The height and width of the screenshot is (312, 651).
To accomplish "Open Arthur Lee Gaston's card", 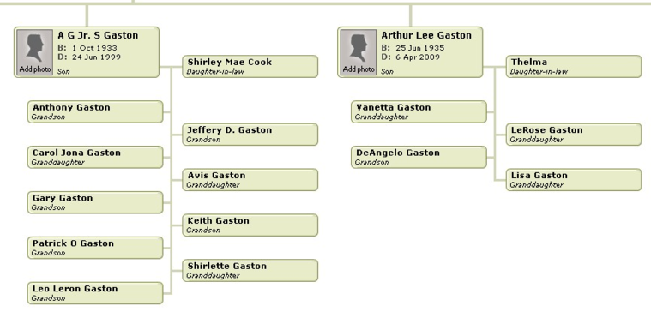I will (410, 52).
